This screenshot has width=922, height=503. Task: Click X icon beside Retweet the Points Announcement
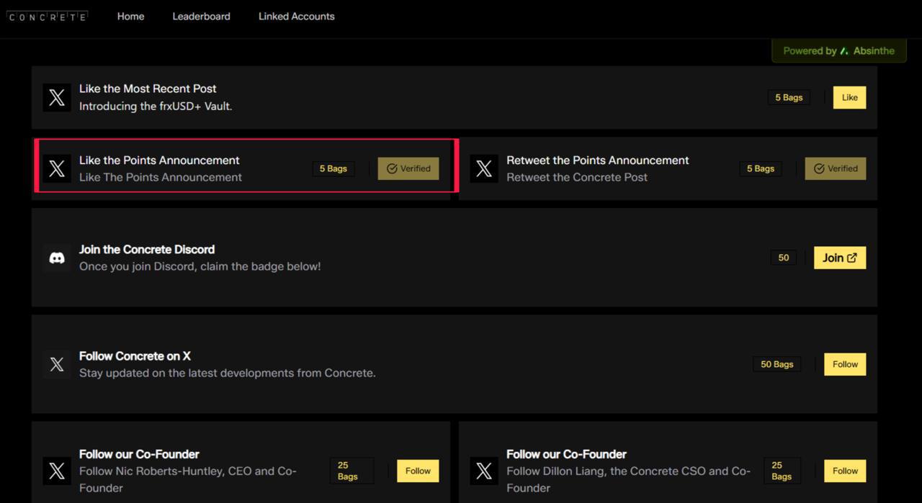pyautogui.click(x=484, y=169)
